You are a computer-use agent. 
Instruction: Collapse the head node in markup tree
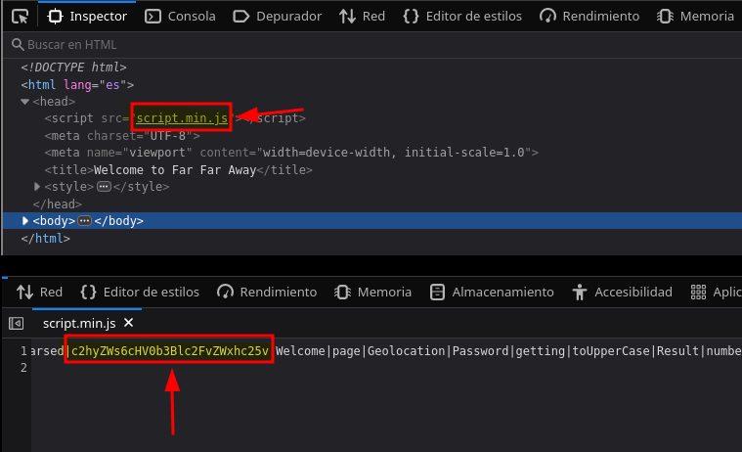(24, 102)
